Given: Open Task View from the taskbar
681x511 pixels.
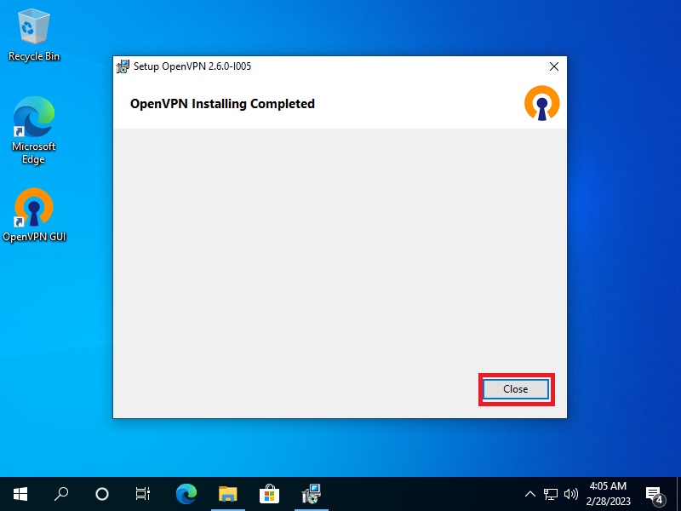Looking at the screenshot, I should pos(143,493).
